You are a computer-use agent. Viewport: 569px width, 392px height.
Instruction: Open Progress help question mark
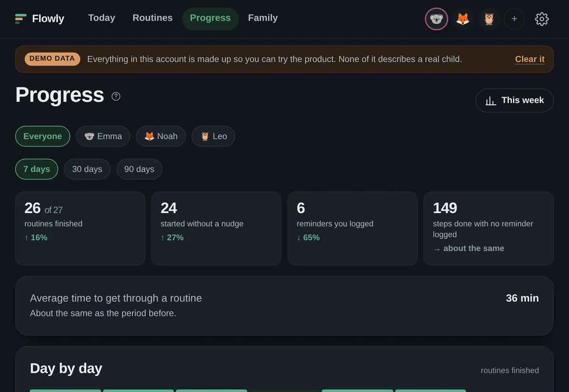click(x=116, y=96)
